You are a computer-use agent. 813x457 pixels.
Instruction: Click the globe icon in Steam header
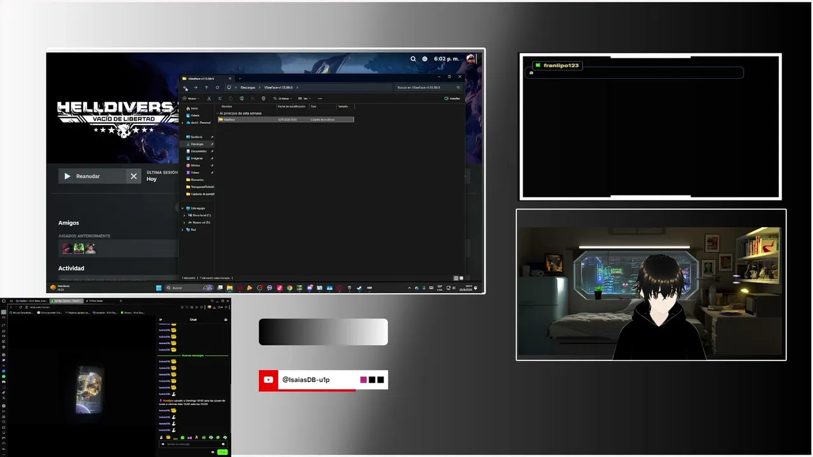pos(425,59)
